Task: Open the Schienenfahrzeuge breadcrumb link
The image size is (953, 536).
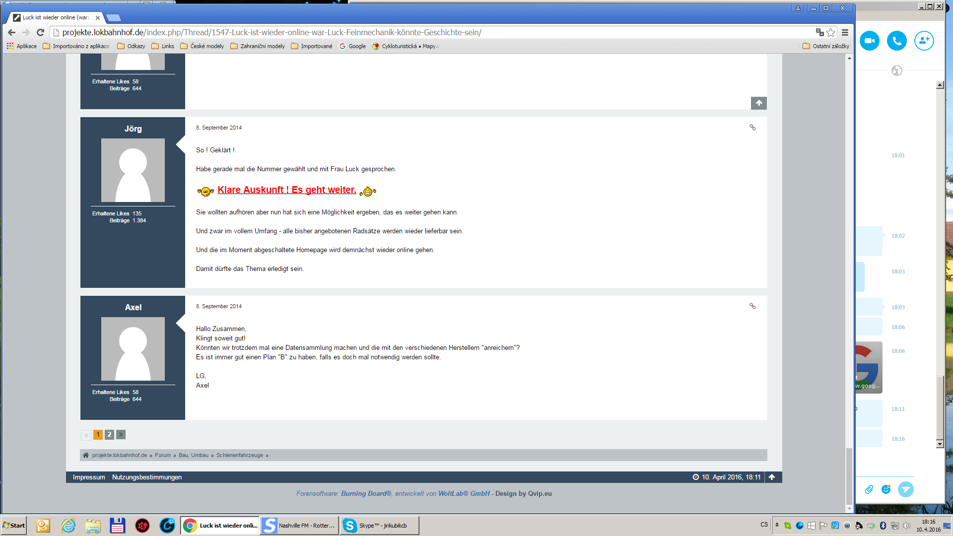Action: [239, 456]
